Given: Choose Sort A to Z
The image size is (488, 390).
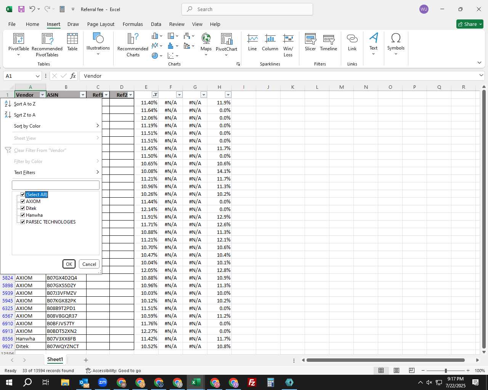Looking at the screenshot, I should 51,104.
